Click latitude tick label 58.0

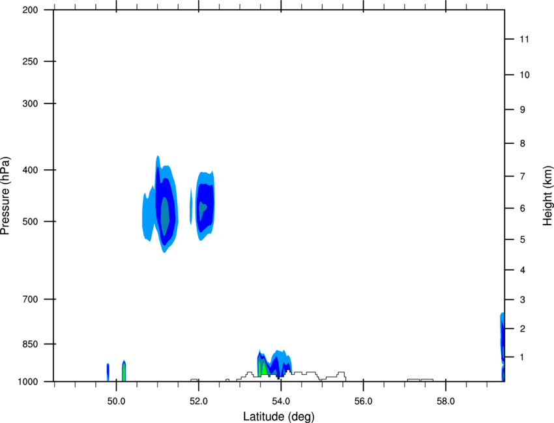(446, 402)
